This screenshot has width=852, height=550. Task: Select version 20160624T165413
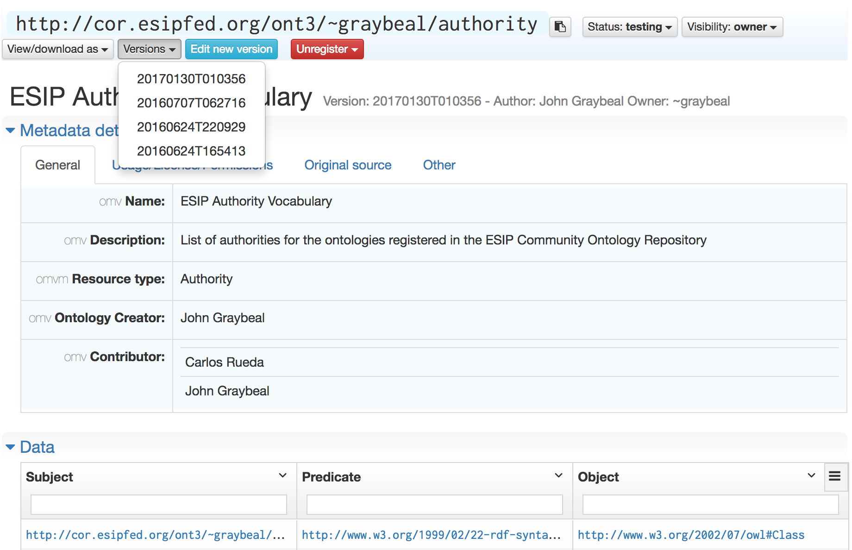[x=191, y=151]
